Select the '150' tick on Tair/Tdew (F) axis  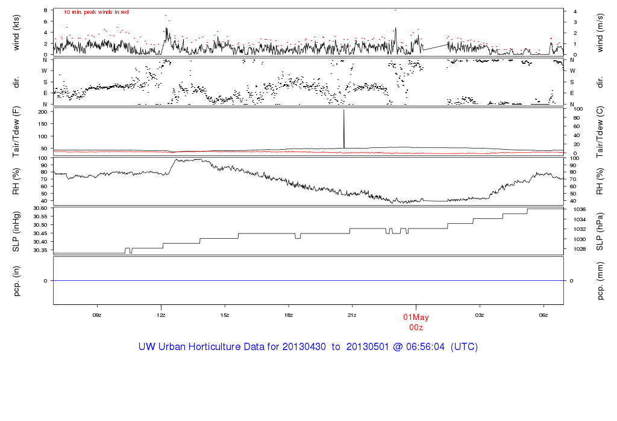coord(43,124)
